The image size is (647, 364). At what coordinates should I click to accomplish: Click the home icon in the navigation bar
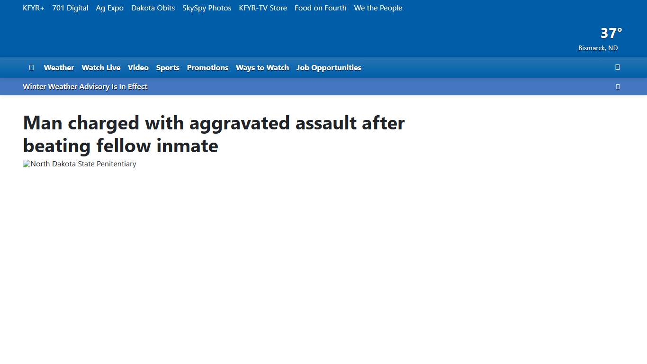point(31,67)
